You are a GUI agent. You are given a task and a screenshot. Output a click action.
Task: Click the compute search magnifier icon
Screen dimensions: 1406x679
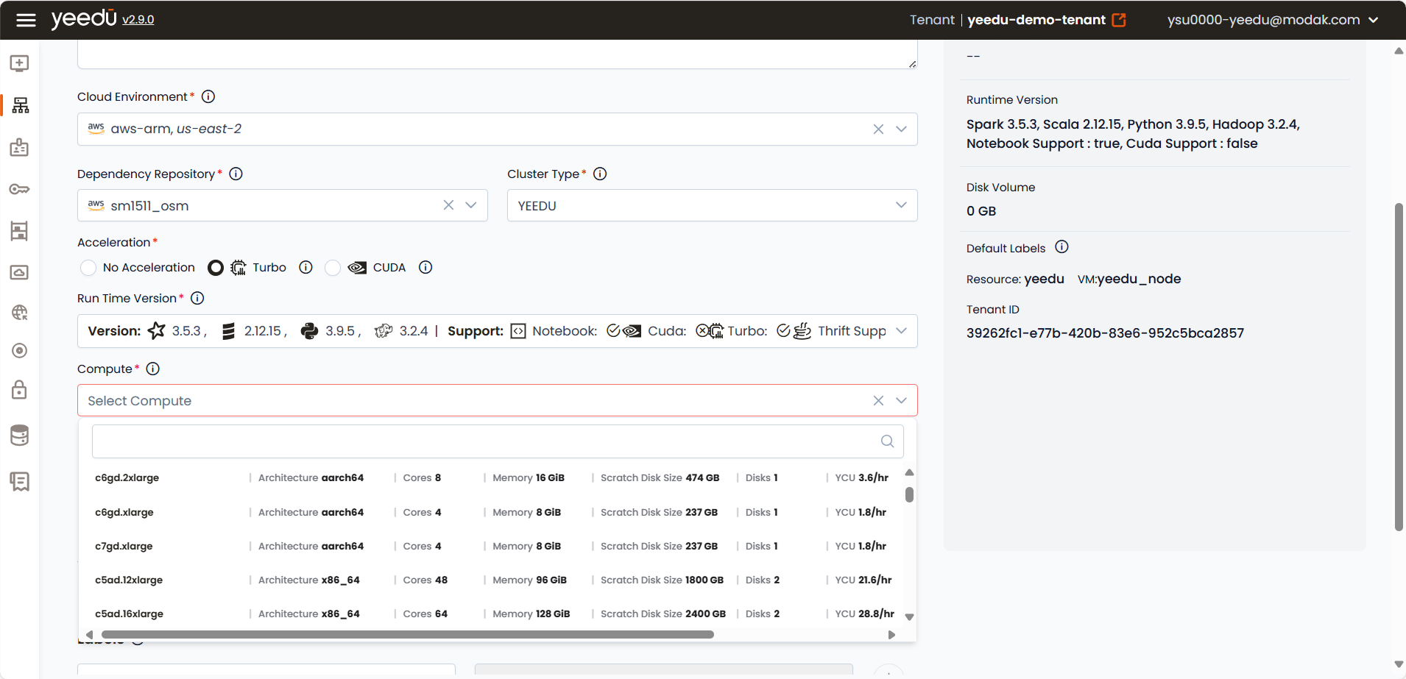click(887, 441)
